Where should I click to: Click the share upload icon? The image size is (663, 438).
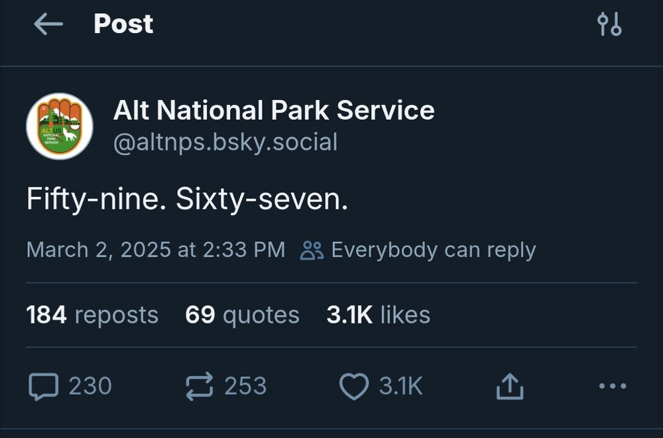coord(509,384)
